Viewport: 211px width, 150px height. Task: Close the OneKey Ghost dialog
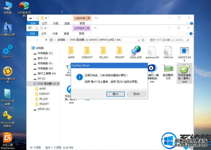[x=145, y=65]
